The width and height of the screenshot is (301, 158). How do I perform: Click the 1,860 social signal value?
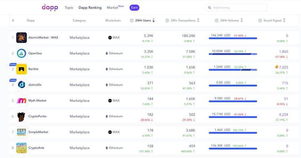tap(283, 52)
